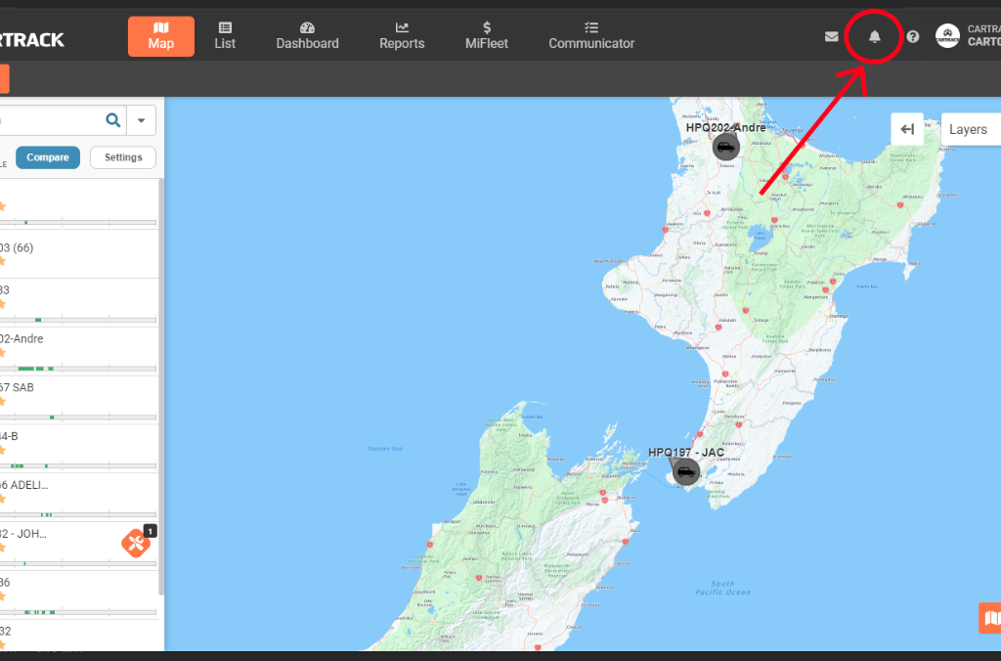Open the Dashboard tab

[307, 35]
